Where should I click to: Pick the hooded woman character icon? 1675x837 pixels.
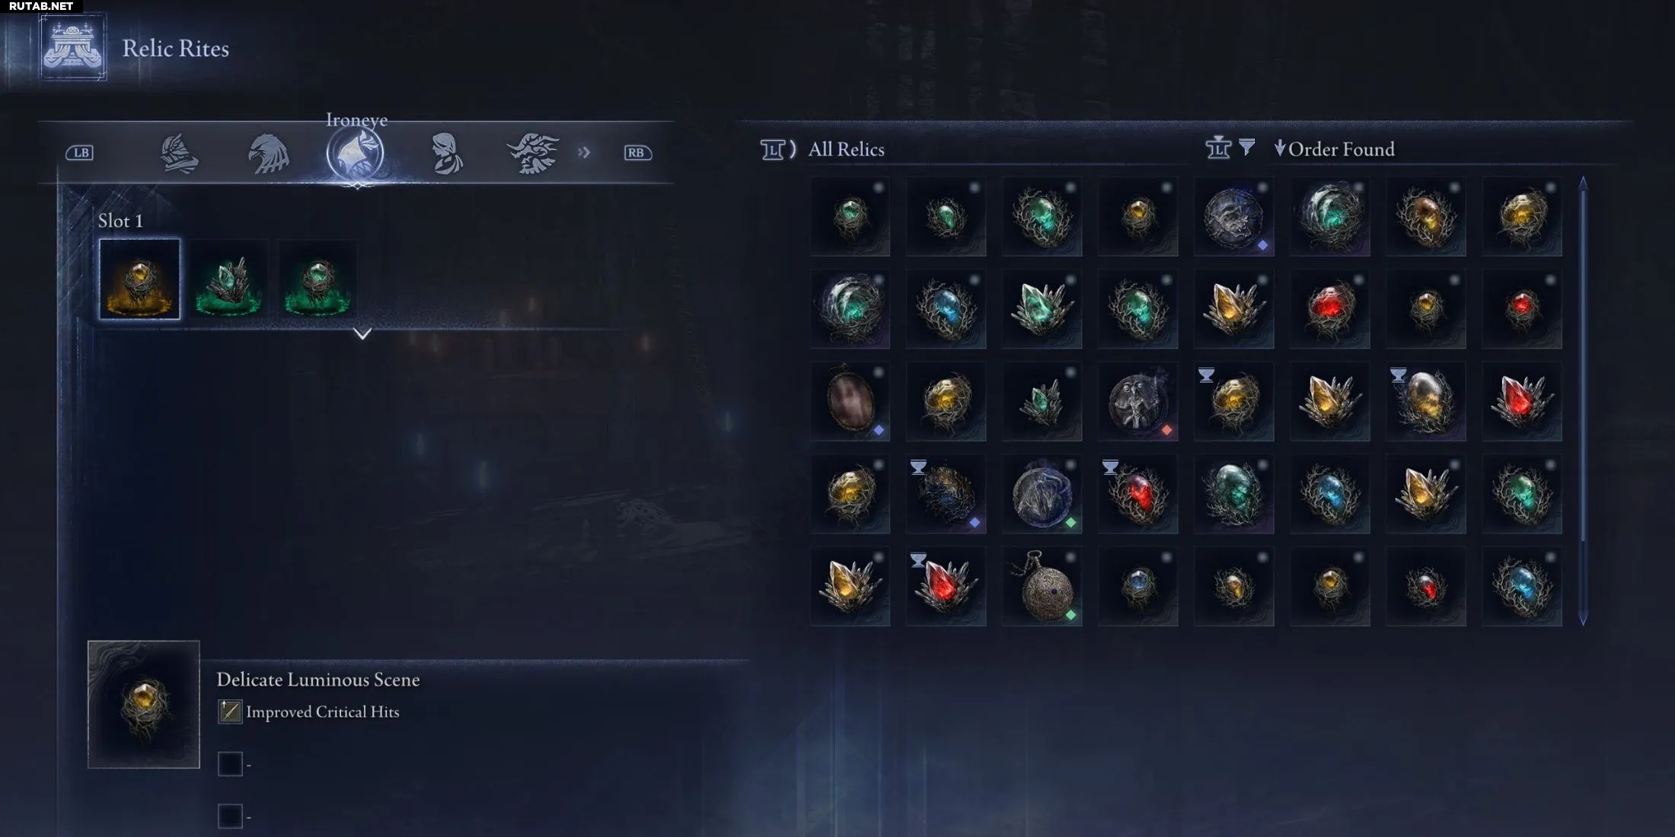445,153
